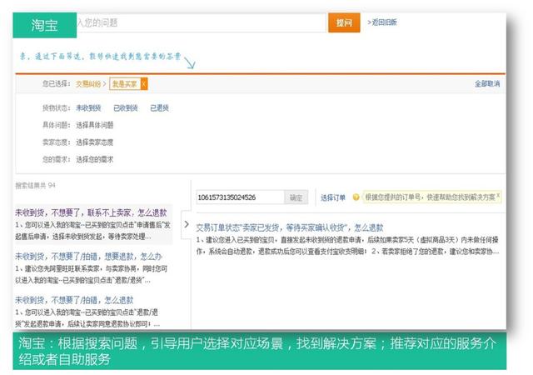Image resolution: width=533 pixels, height=375 pixels.
Task: Click the order number input field
Action: pos(240,197)
